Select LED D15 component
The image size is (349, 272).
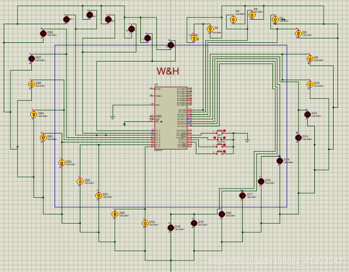tap(261, 181)
